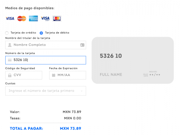Click the Cuotas dropdown arrow

pos(82,91)
